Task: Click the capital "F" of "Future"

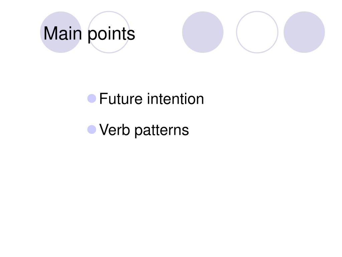Action: point(104,99)
